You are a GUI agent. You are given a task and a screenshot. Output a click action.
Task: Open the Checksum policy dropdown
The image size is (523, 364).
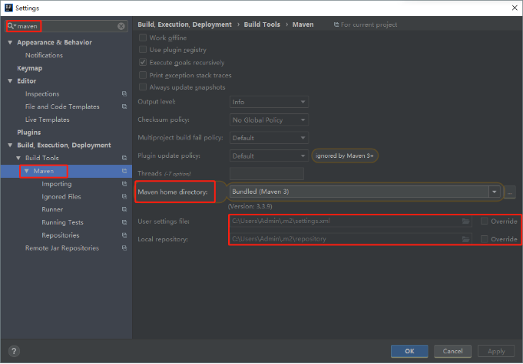[x=269, y=120]
